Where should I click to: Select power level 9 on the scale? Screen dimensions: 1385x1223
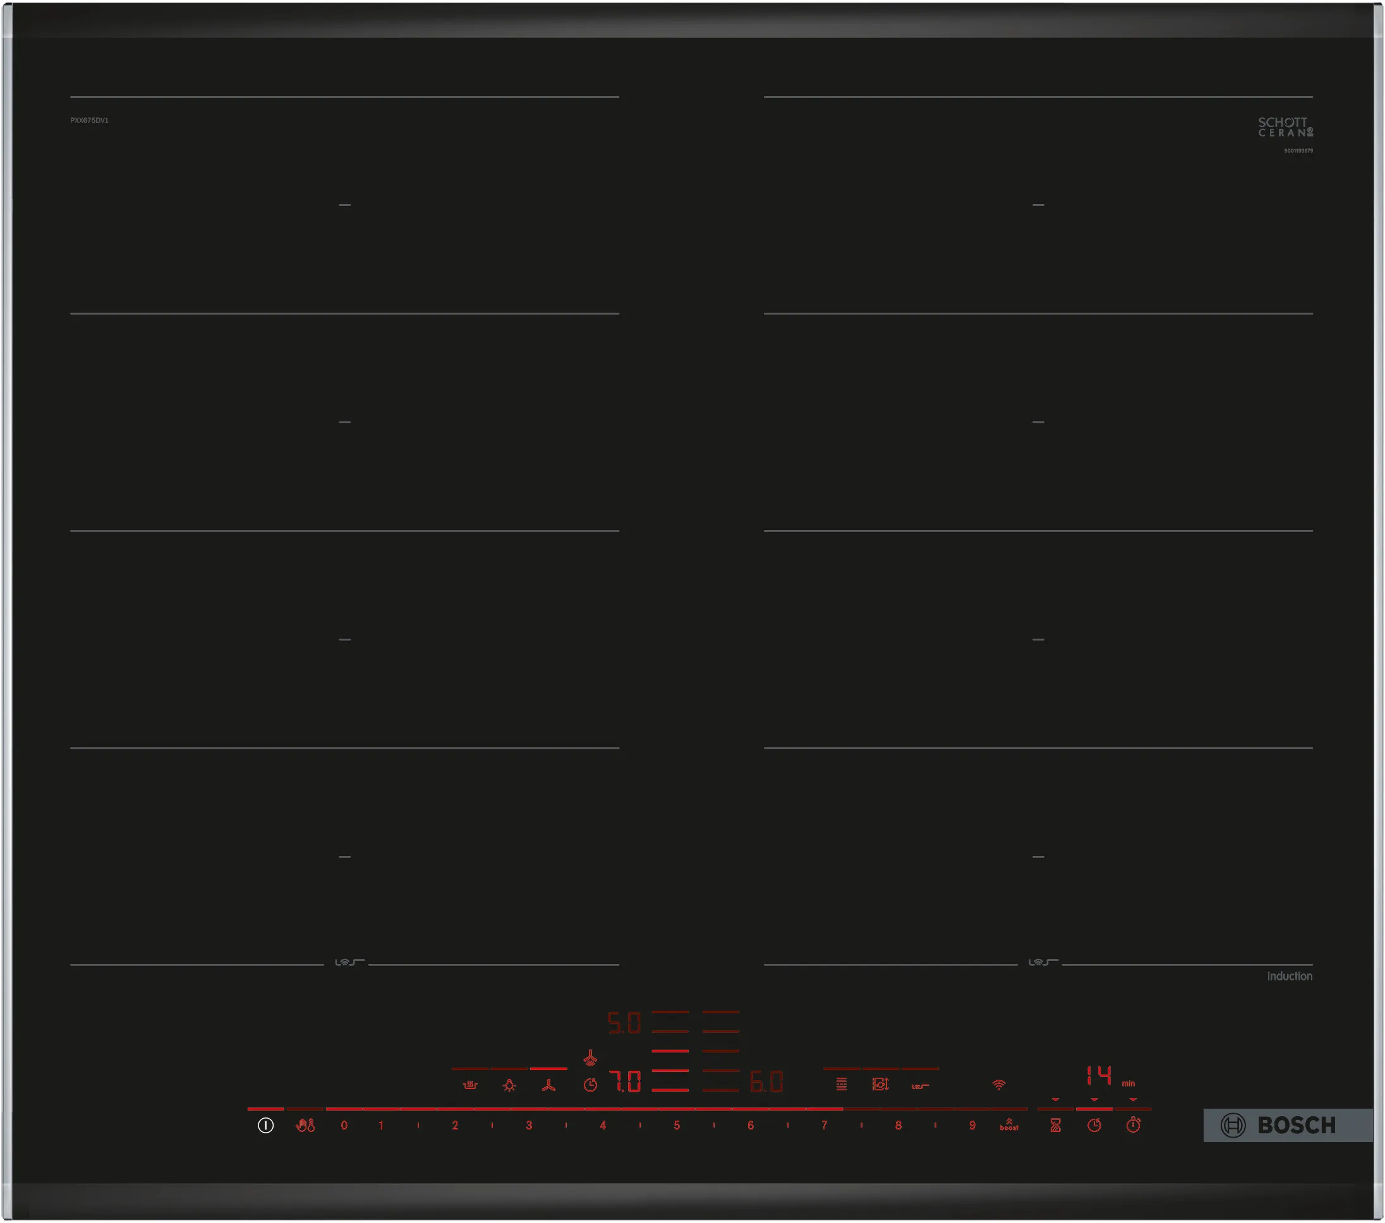click(972, 1126)
